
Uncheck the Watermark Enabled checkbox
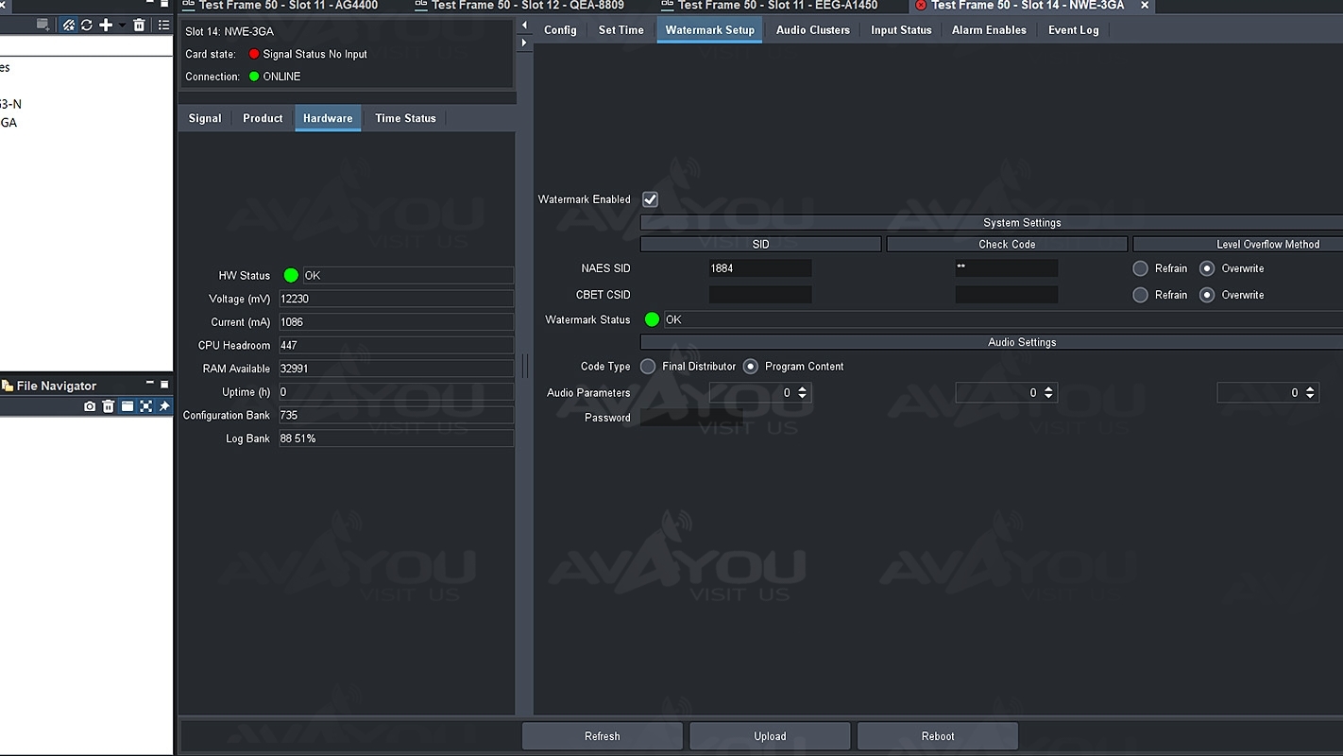coord(650,199)
